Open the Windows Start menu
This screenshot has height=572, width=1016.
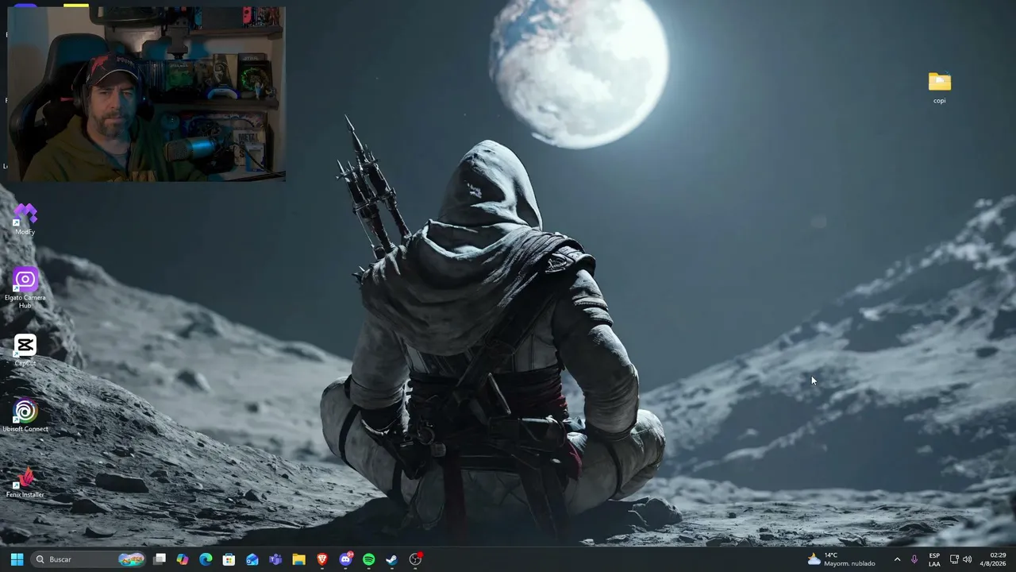click(x=17, y=559)
